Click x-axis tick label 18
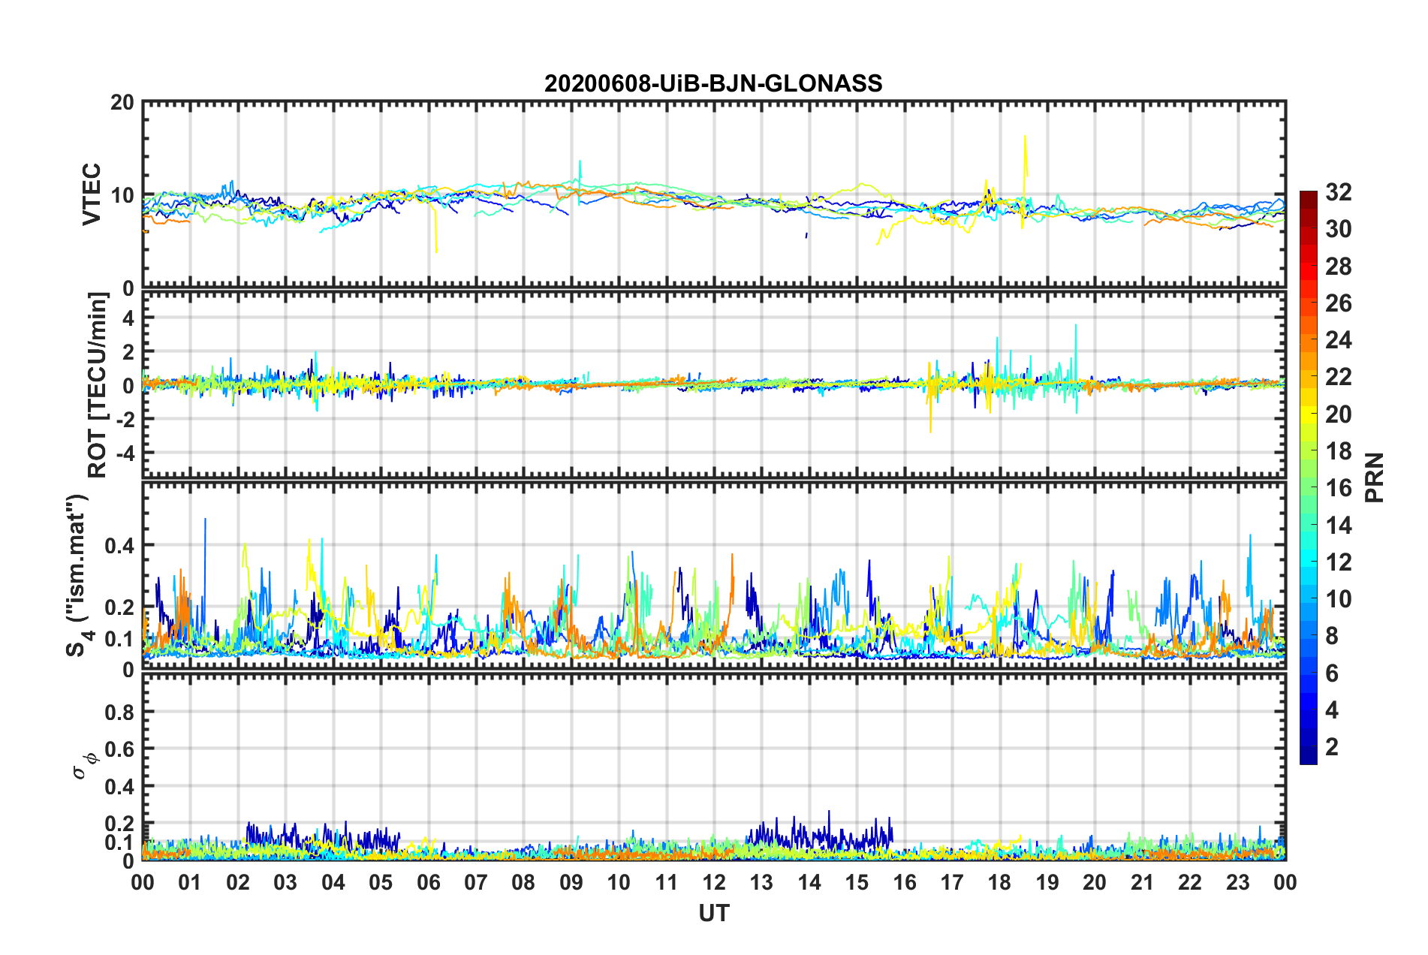The height and width of the screenshot is (955, 1428). tap(1000, 882)
